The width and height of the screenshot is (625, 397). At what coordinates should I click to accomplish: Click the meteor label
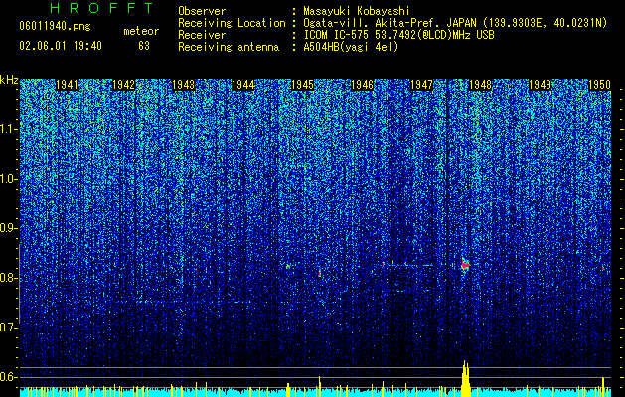click(141, 31)
